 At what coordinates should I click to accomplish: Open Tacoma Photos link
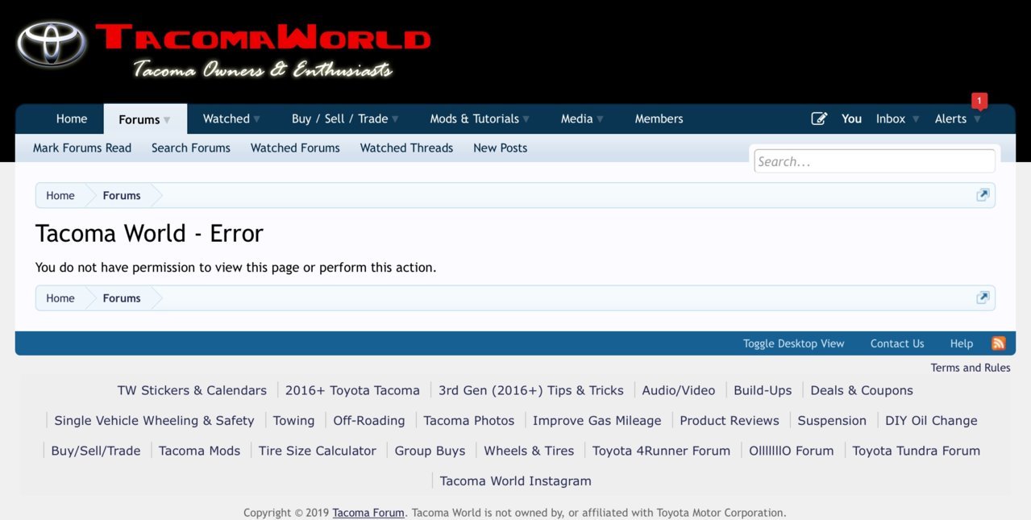pos(469,420)
